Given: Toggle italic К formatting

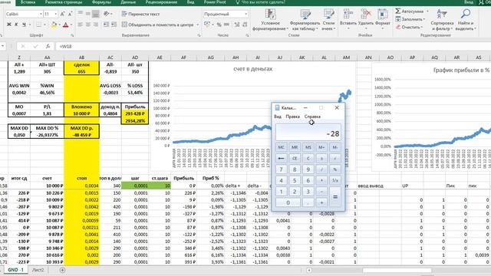Looking at the screenshot, I should pyautogui.click(x=16, y=25).
